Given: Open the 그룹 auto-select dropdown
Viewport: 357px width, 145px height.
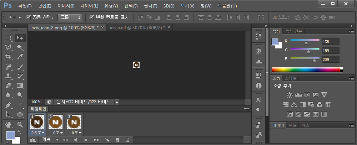Looking at the screenshot, I should (70, 17).
